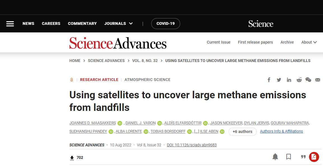Viewport: 323px width, 167px height.
Task: Open the cite quotation icon
Action: point(303,157)
